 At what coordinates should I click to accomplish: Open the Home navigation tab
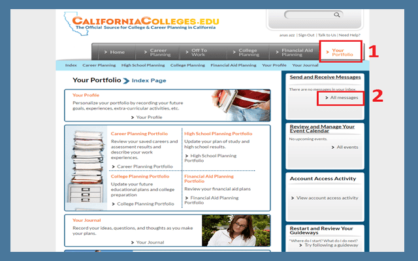(115, 52)
